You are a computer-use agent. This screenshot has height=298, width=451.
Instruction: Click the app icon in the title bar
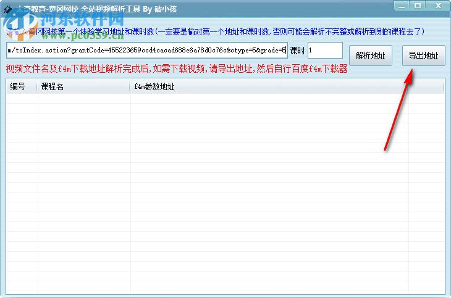click(8, 9)
